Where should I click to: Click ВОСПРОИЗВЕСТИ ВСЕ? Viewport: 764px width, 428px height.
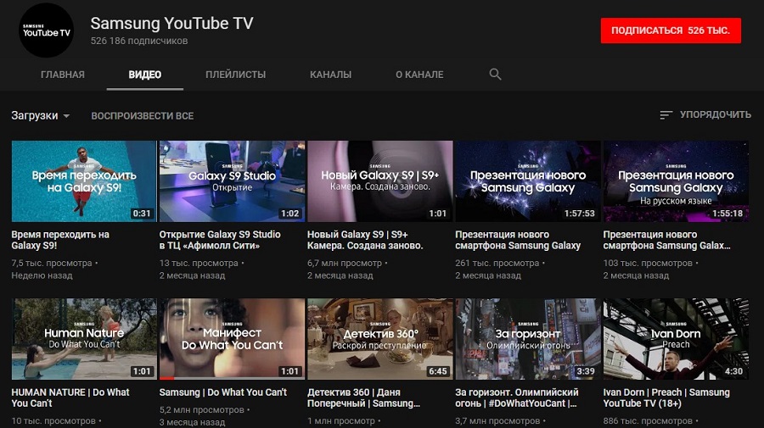tap(143, 116)
